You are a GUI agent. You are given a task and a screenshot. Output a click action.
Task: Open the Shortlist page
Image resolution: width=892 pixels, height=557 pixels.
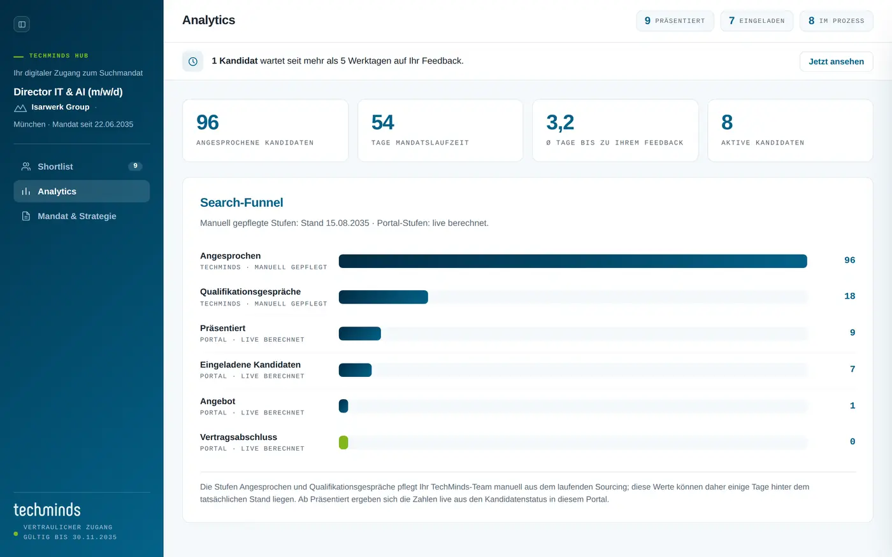[82, 167]
